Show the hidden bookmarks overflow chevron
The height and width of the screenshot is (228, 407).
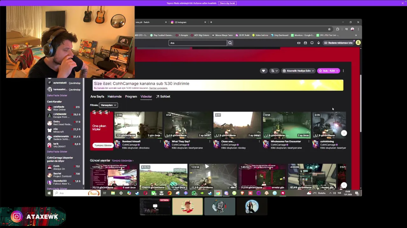tap(356, 35)
